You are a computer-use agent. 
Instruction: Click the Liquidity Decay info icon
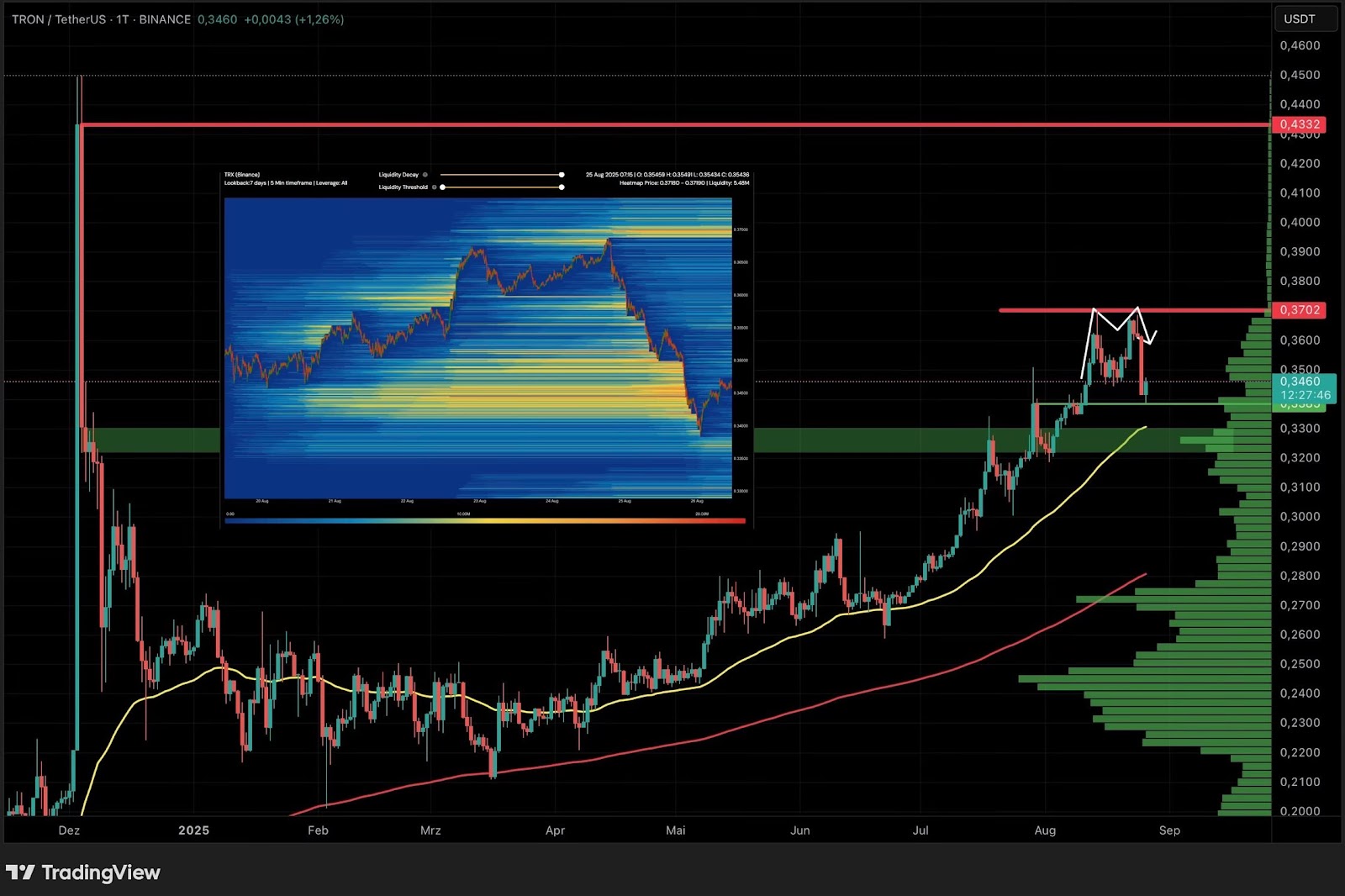pos(425,175)
